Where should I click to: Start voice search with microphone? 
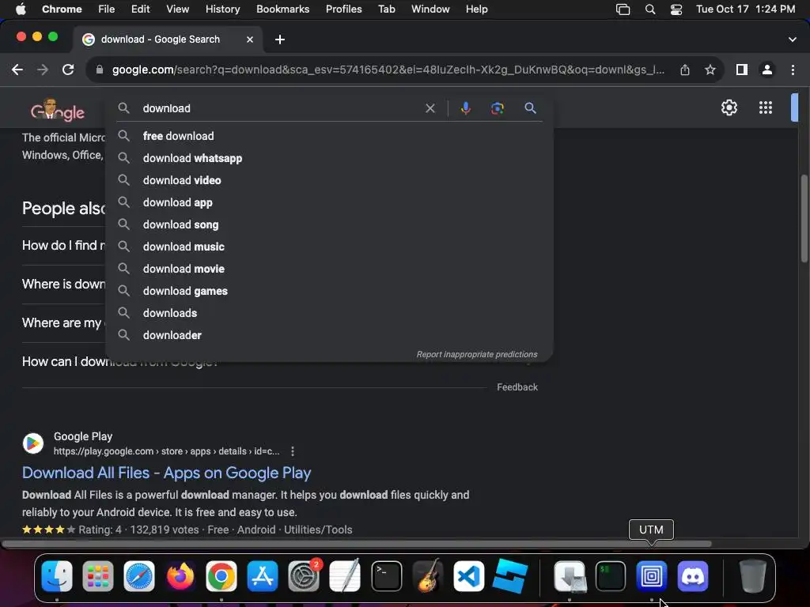point(465,108)
